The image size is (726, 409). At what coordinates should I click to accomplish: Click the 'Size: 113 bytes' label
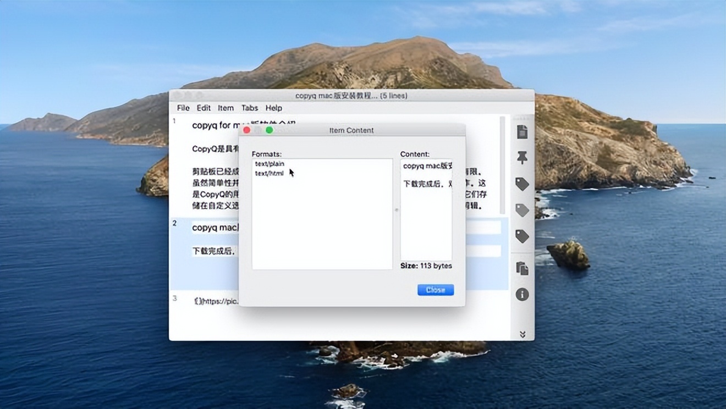(x=426, y=266)
